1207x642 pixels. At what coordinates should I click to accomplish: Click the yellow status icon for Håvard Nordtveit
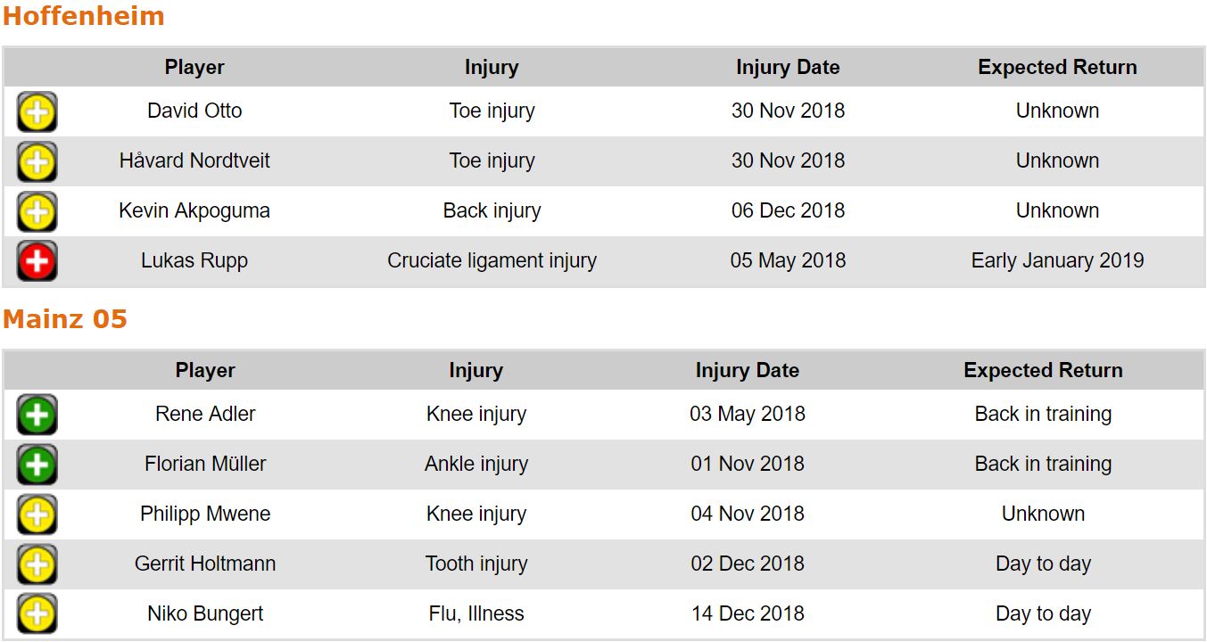point(37,161)
